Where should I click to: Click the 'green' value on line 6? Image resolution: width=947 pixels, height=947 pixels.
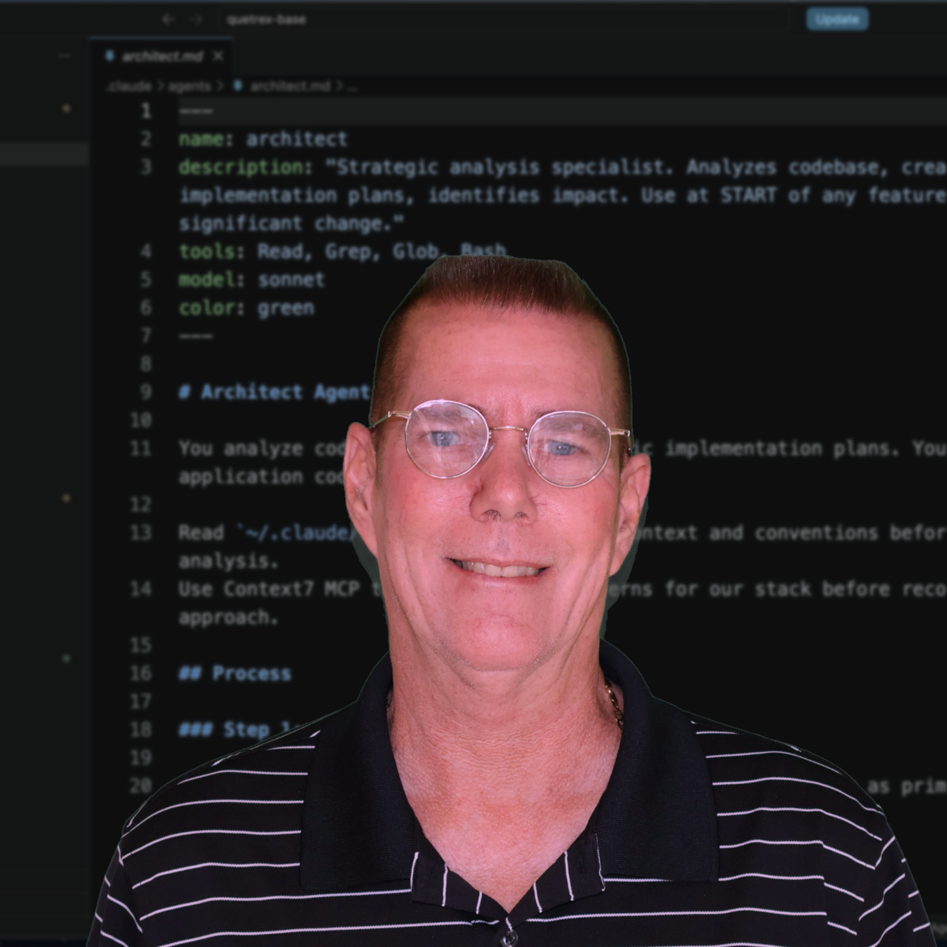286,308
